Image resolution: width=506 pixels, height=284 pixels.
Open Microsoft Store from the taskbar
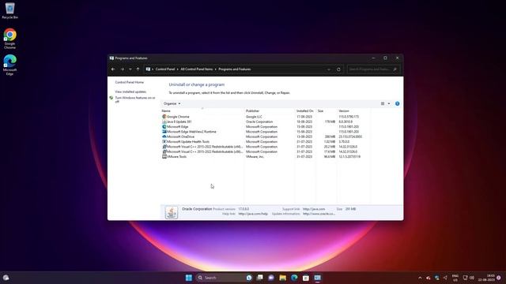point(306,278)
